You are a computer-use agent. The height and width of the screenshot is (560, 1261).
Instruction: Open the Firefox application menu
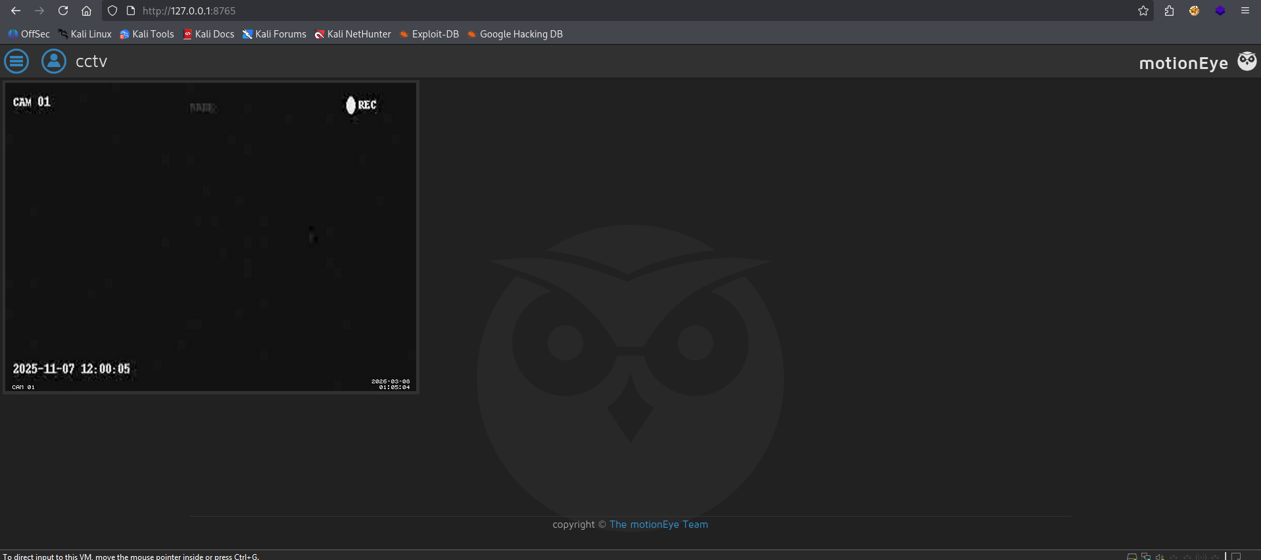[1245, 11]
